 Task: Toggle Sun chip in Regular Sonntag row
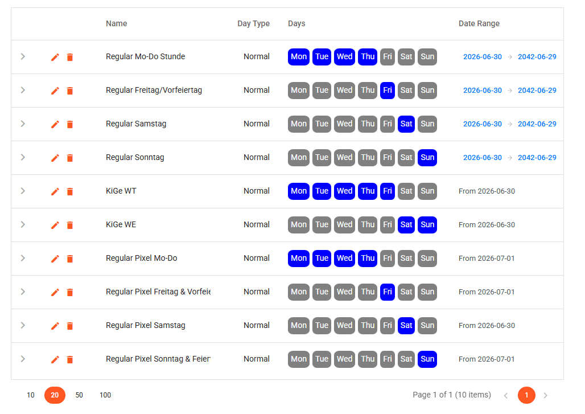tap(427, 158)
